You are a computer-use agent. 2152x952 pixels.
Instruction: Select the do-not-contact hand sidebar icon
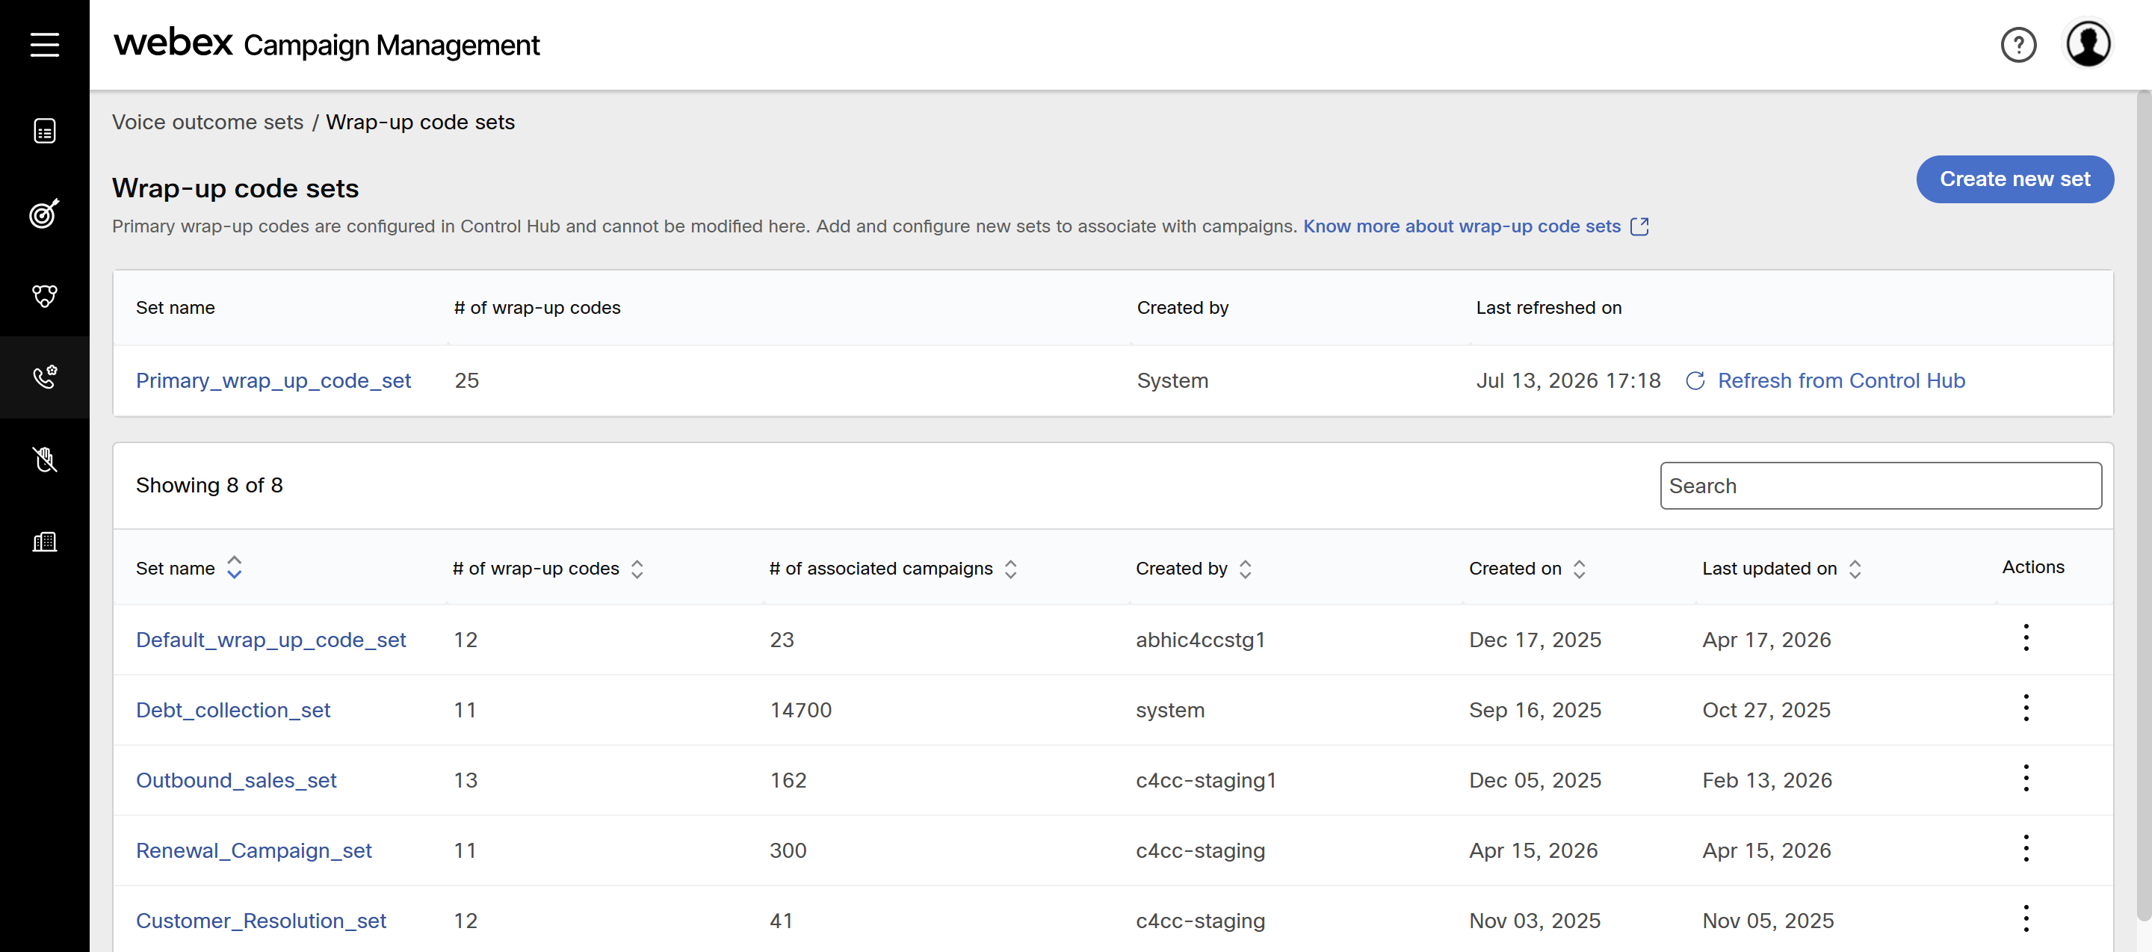pyautogui.click(x=44, y=459)
